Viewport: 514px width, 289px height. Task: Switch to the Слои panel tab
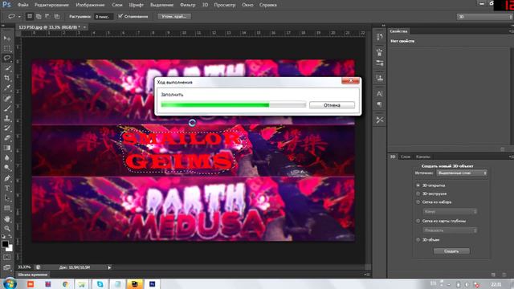[405, 157]
